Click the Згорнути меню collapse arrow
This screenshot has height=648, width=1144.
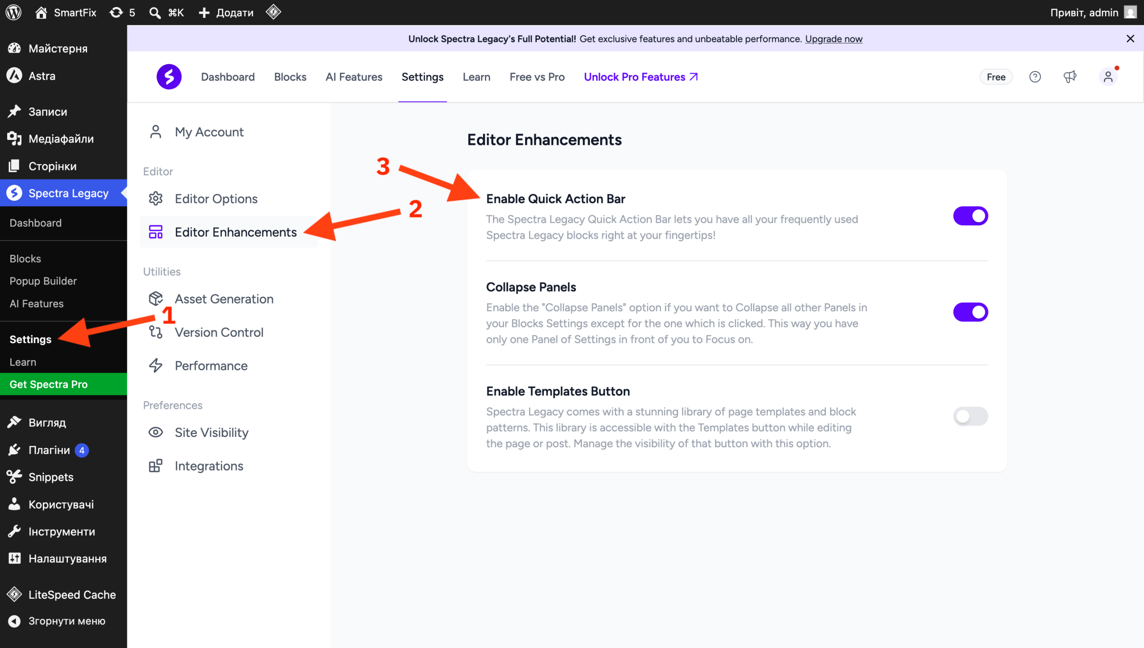pos(14,621)
